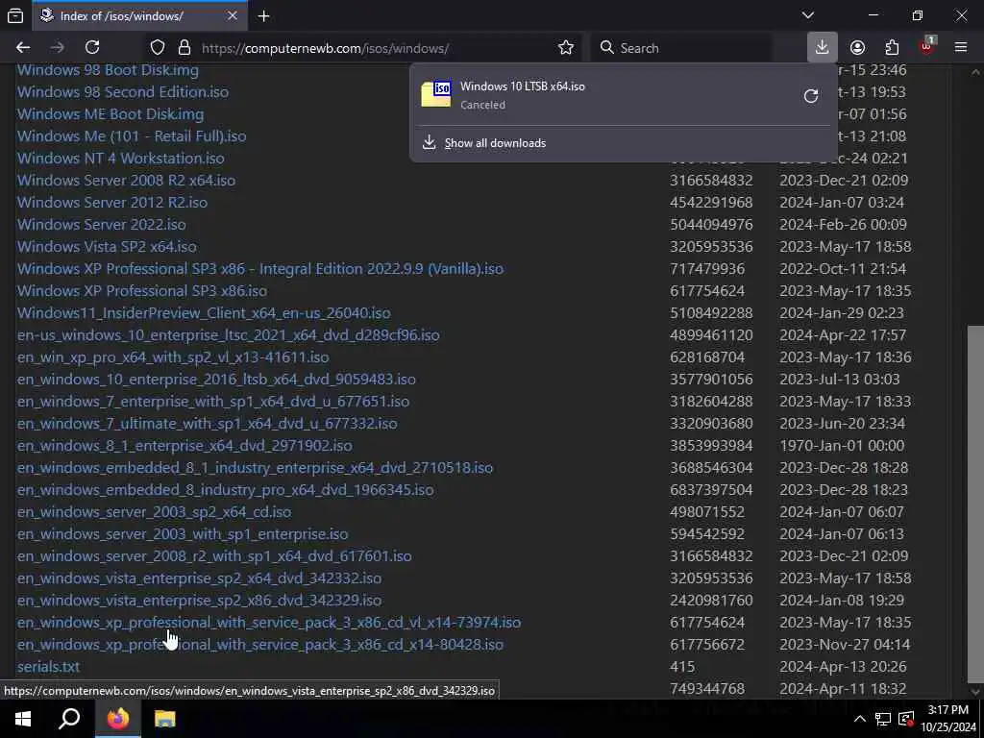Open the extensions puzzle icon

(x=892, y=48)
